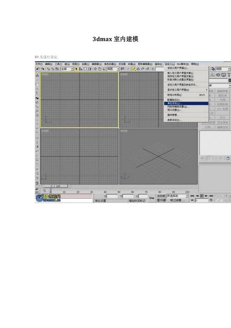The width and height of the screenshot is (231, 328).
Task: Activate the perspective viewport with the grid
Action: point(158,157)
